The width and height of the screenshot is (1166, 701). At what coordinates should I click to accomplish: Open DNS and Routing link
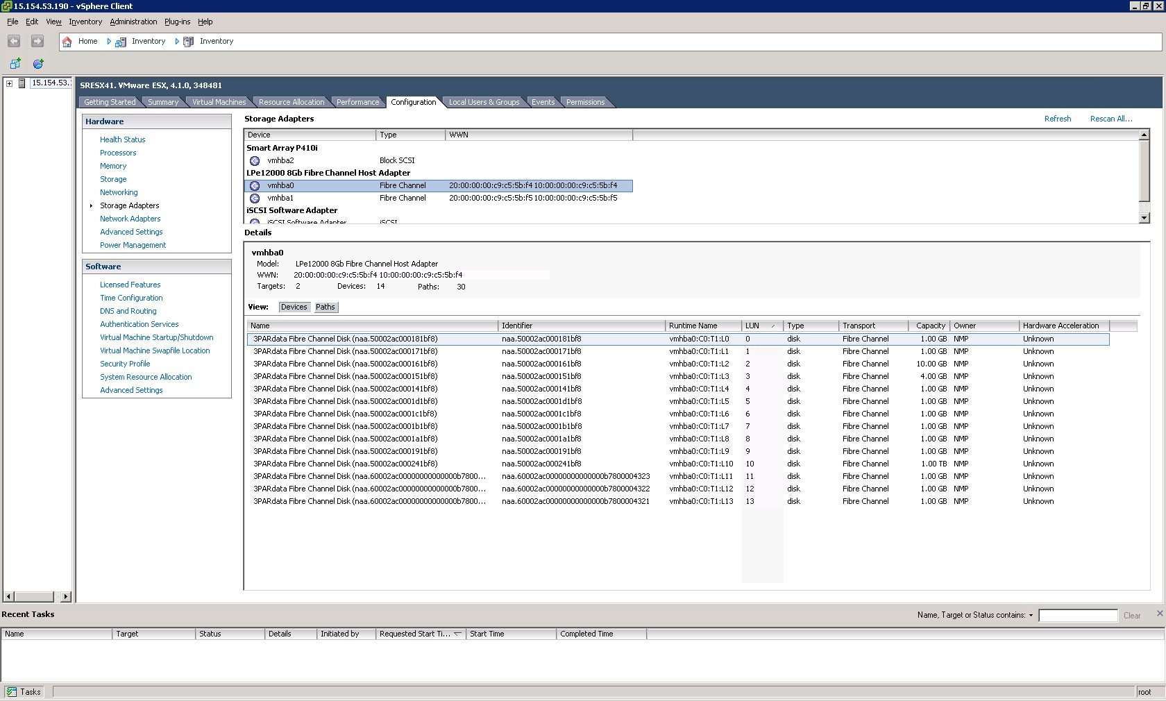[x=128, y=311]
